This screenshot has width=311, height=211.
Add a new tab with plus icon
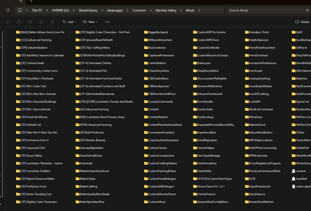tap(31, 1)
